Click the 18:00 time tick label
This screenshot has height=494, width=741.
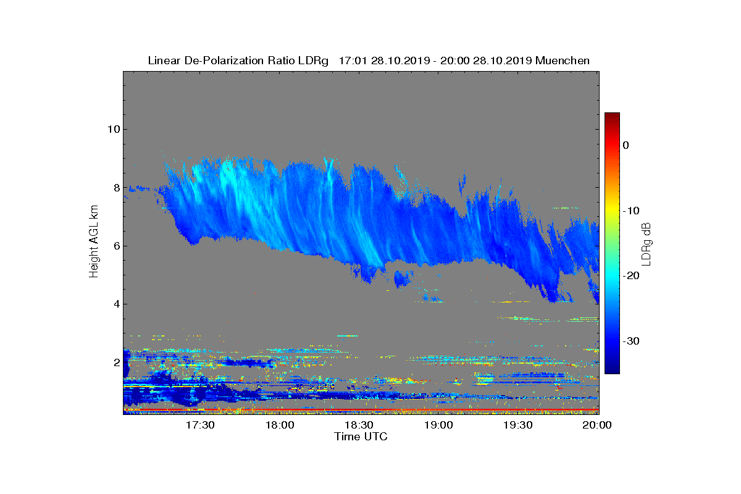(280, 425)
